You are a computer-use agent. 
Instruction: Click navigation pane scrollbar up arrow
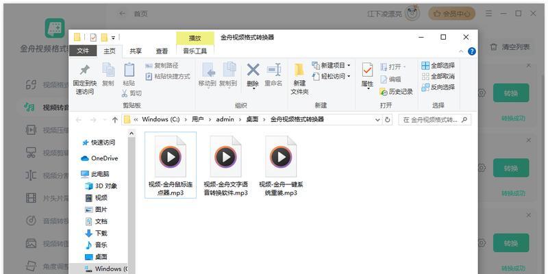[x=132, y=133]
